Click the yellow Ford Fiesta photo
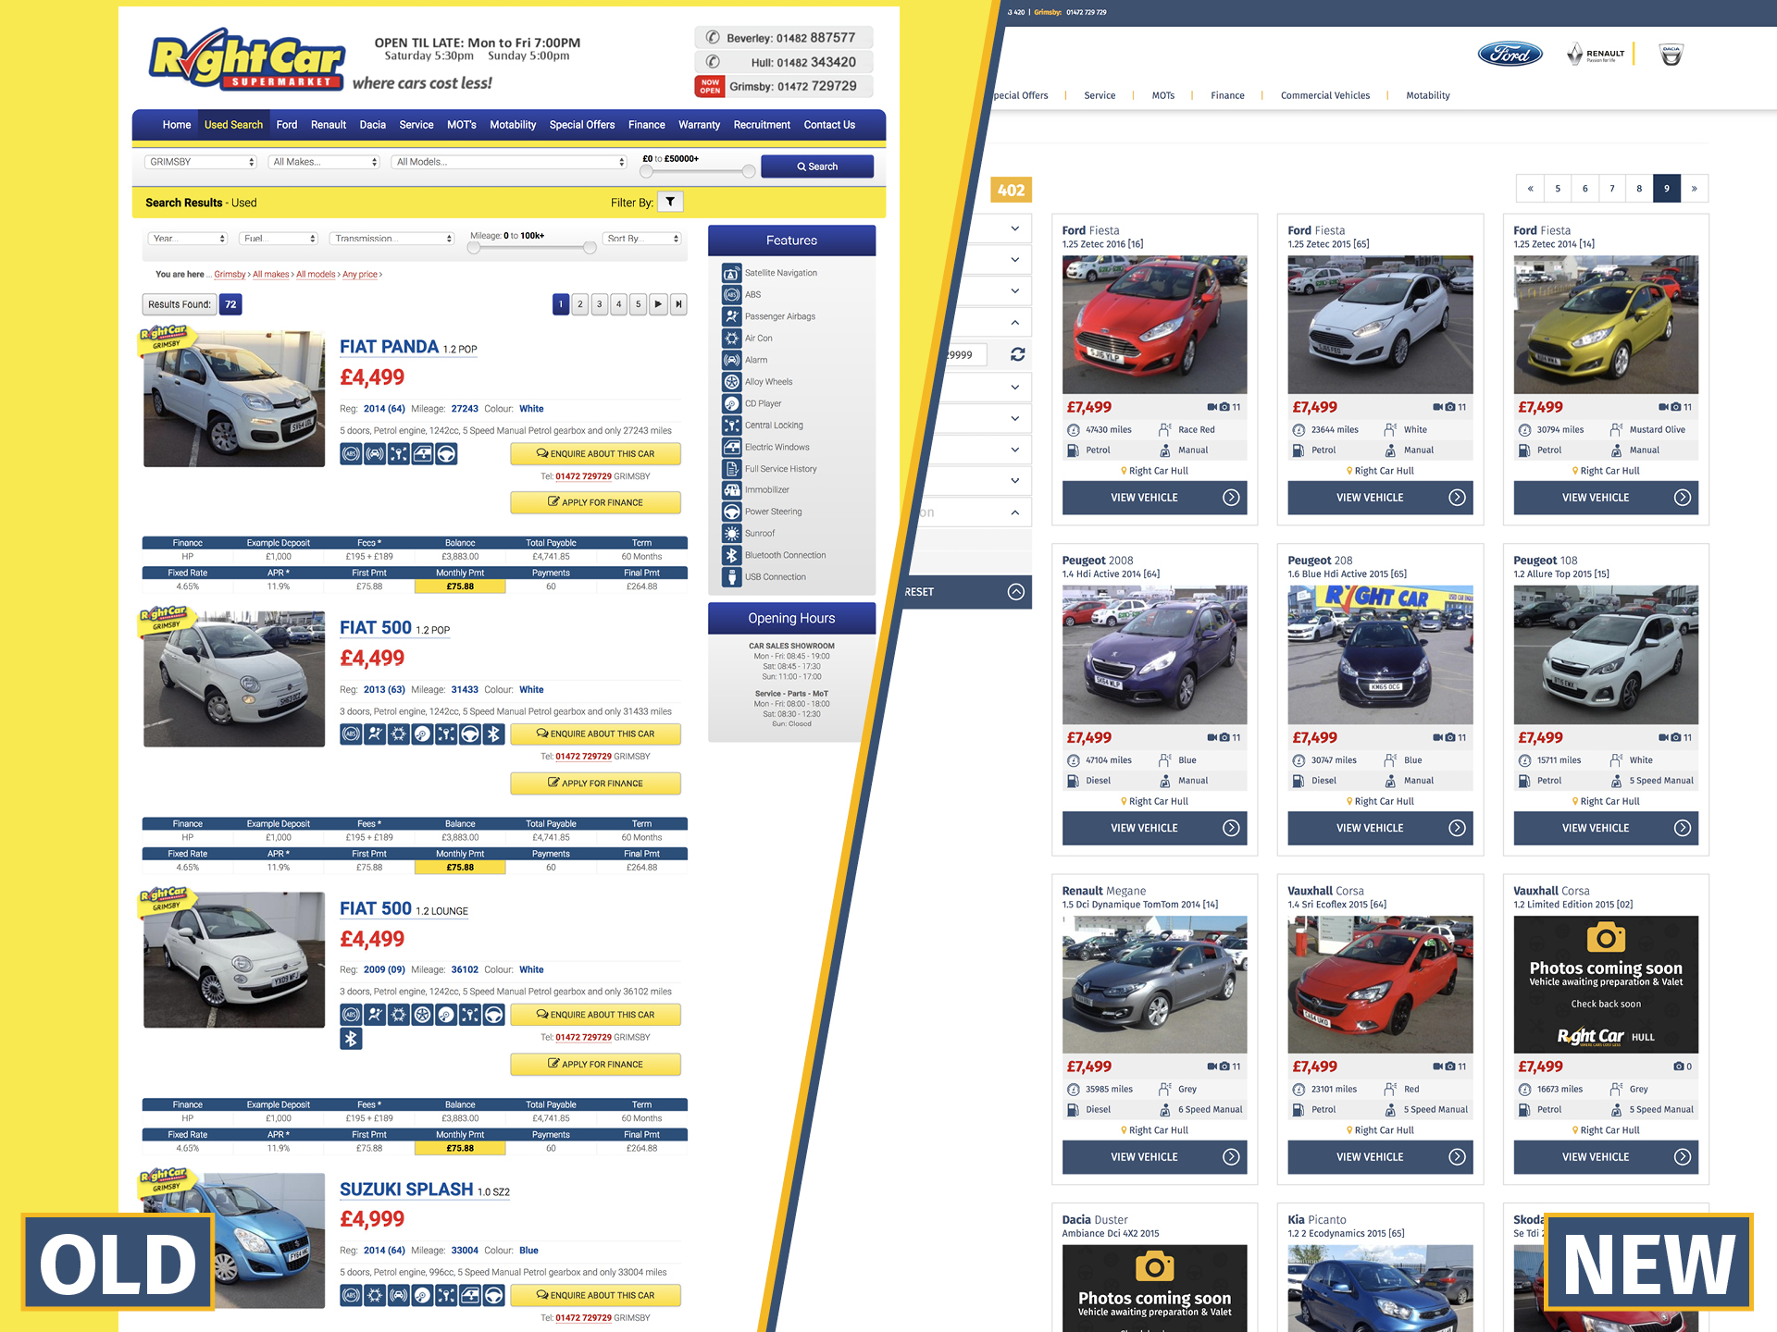 (1606, 326)
